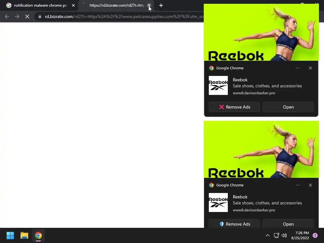Click www8.davisonbarker.pro in the bottom notification
This screenshot has width=324, height=243.
[254, 210]
